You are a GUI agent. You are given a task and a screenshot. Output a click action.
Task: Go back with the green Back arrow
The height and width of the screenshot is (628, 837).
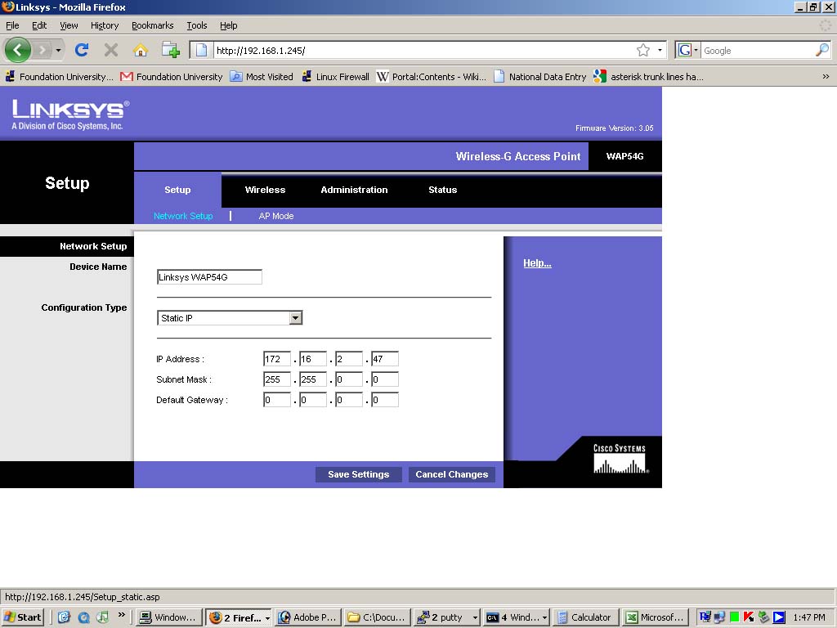pyautogui.click(x=18, y=50)
